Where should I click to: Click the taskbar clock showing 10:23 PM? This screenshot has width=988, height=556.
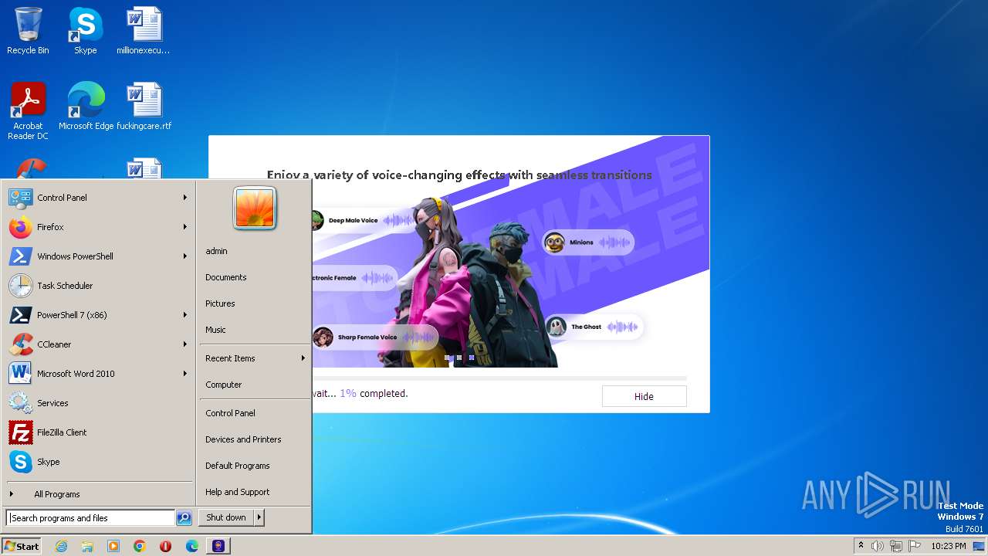pos(949,546)
